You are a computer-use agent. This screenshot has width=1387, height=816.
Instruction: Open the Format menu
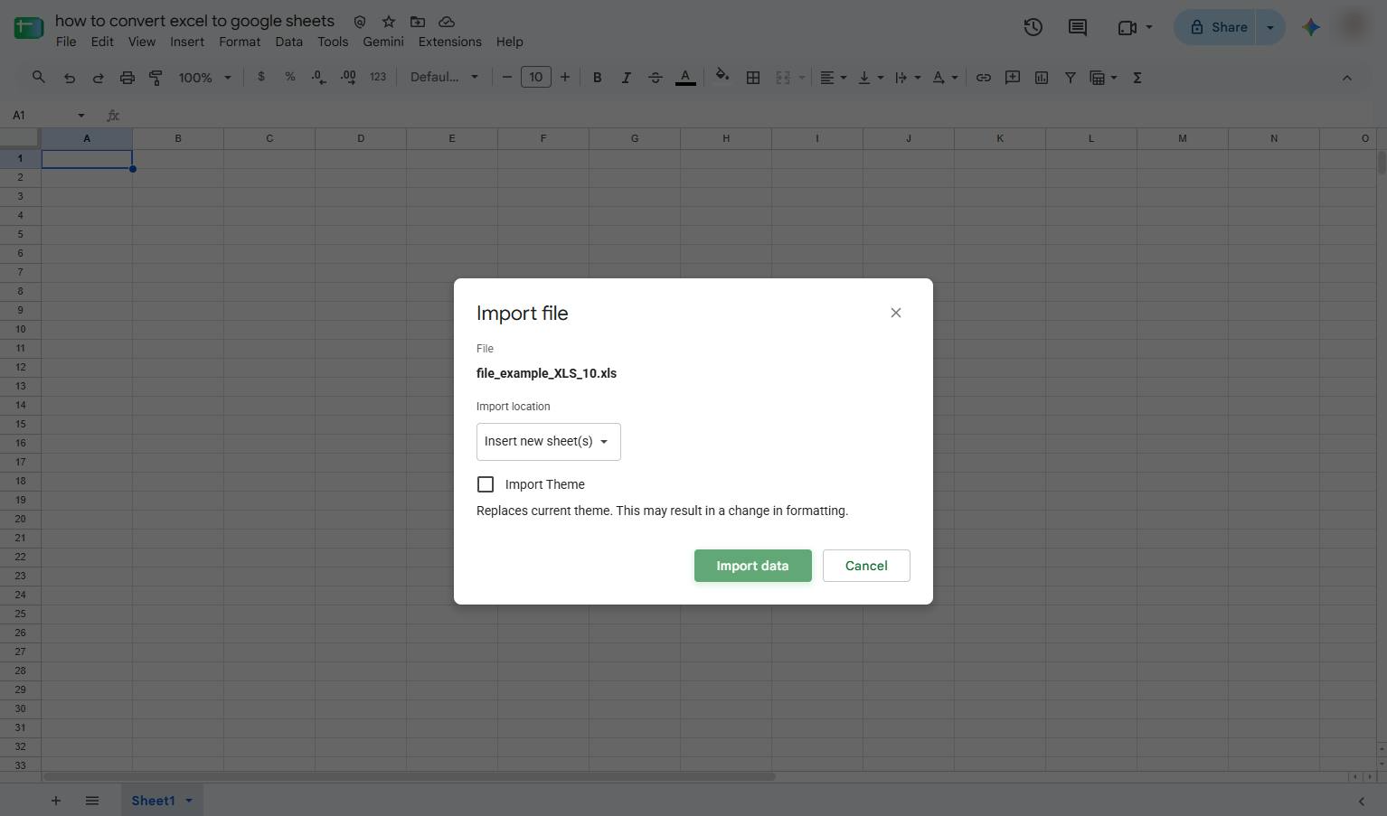(x=240, y=42)
